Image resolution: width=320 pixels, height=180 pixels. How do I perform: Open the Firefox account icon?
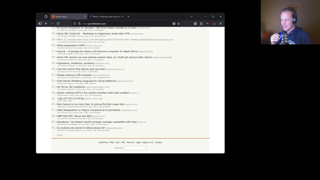point(195,23)
